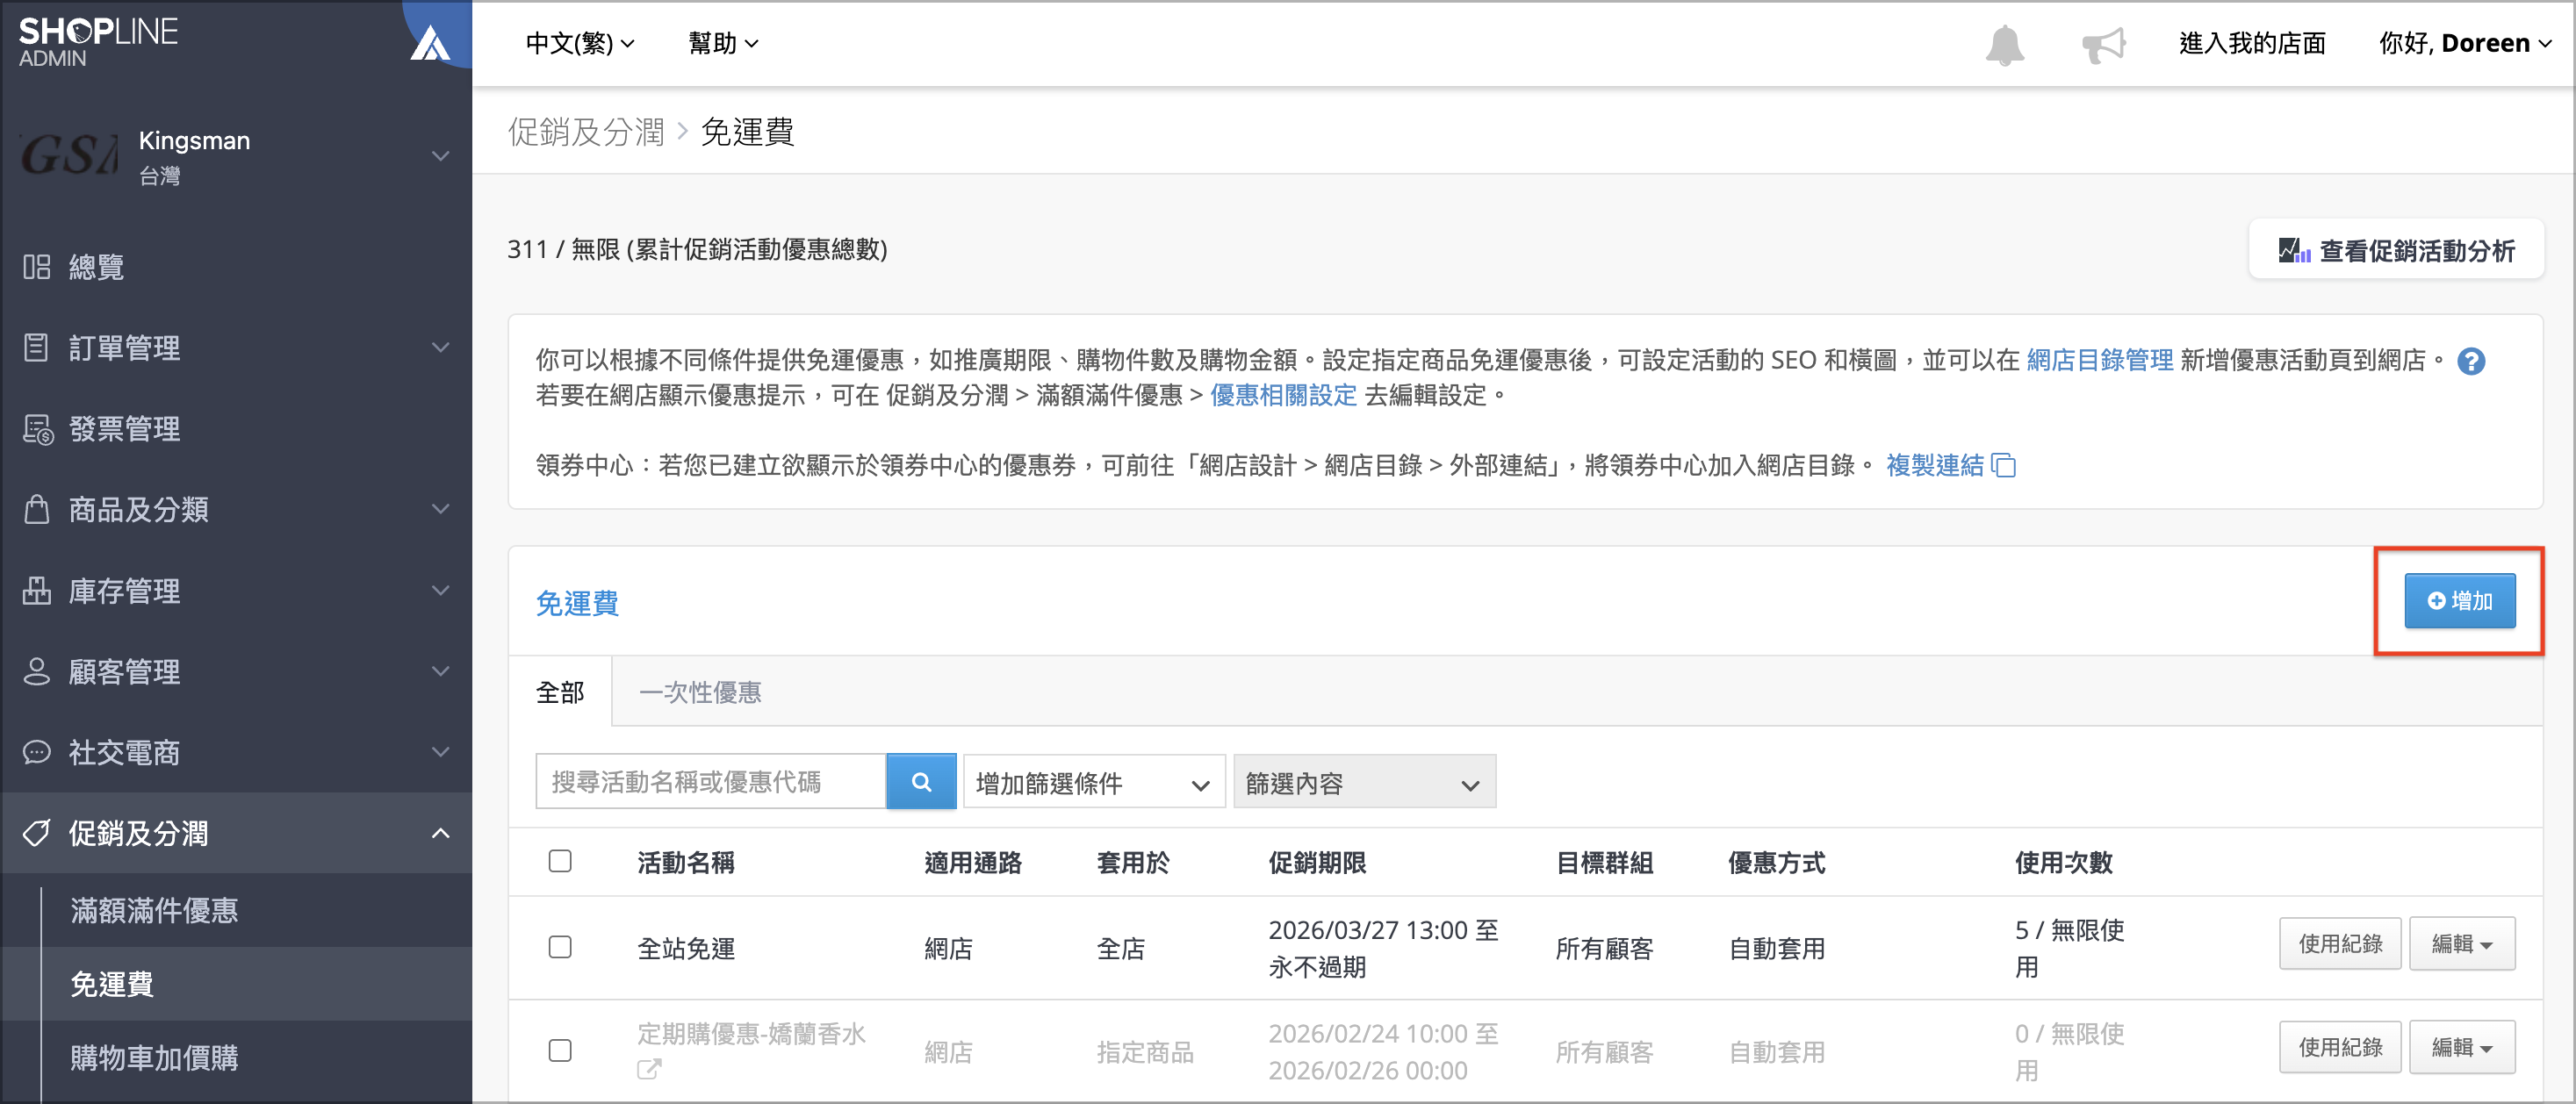The width and height of the screenshot is (2576, 1104).
Task: Open the notification bell icon
Action: tap(2004, 44)
